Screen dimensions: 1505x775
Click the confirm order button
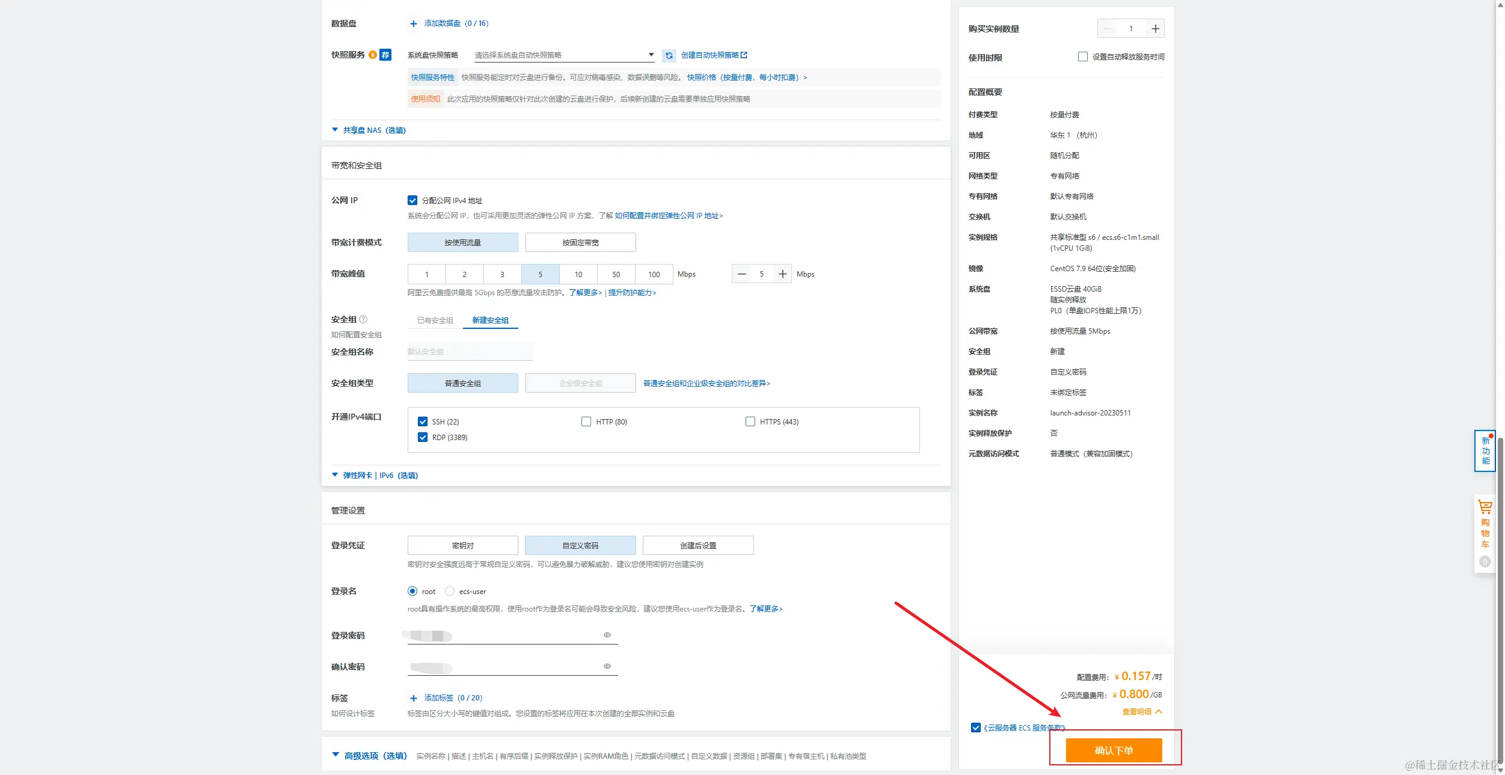(x=1114, y=750)
